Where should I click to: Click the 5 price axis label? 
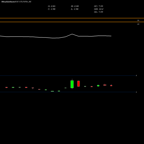(136, 75)
